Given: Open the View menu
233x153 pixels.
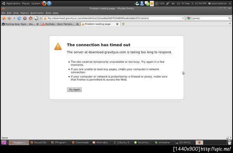Looking at the screenshot, I should (x=16, y=13).
